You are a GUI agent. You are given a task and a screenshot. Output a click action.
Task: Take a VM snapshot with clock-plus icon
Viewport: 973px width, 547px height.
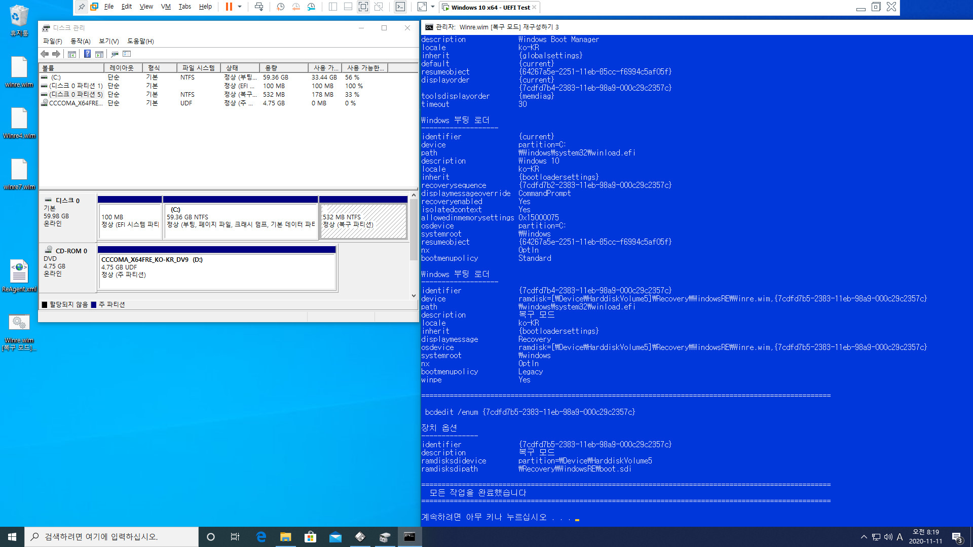coord(281,7)
